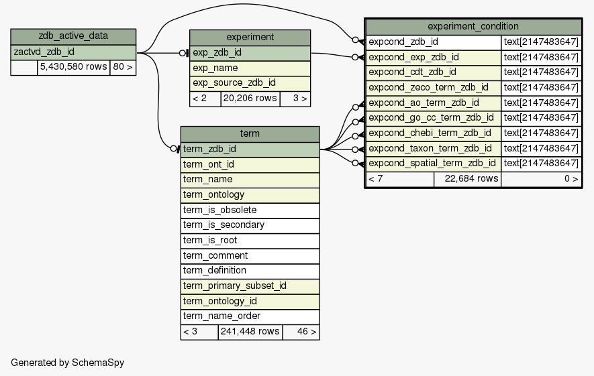The width and height of the screenshot is (594, 376).
Task: Click the term_is_obsolete column row
Action: (x=250, y=210)
